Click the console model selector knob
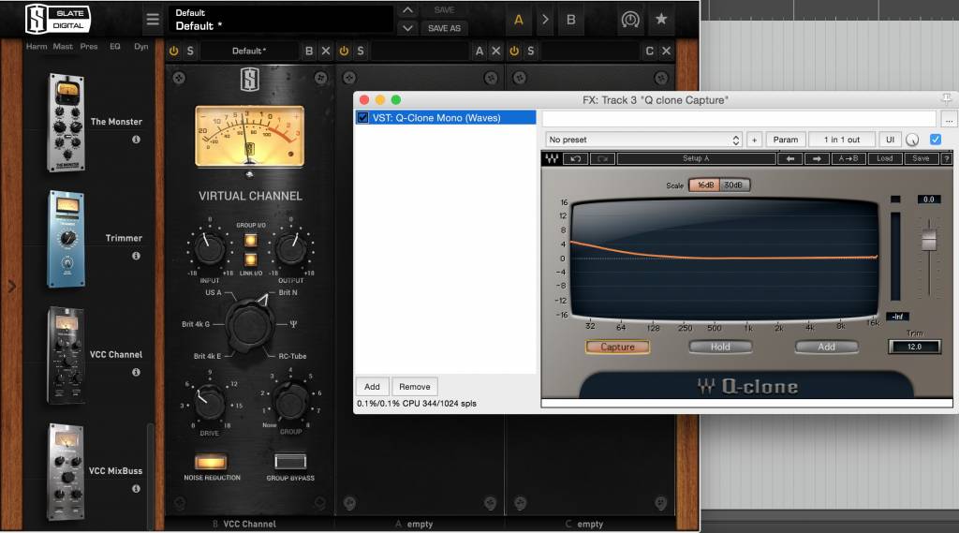The width and height of the screenshot is (959, 533). coord(249,325)
